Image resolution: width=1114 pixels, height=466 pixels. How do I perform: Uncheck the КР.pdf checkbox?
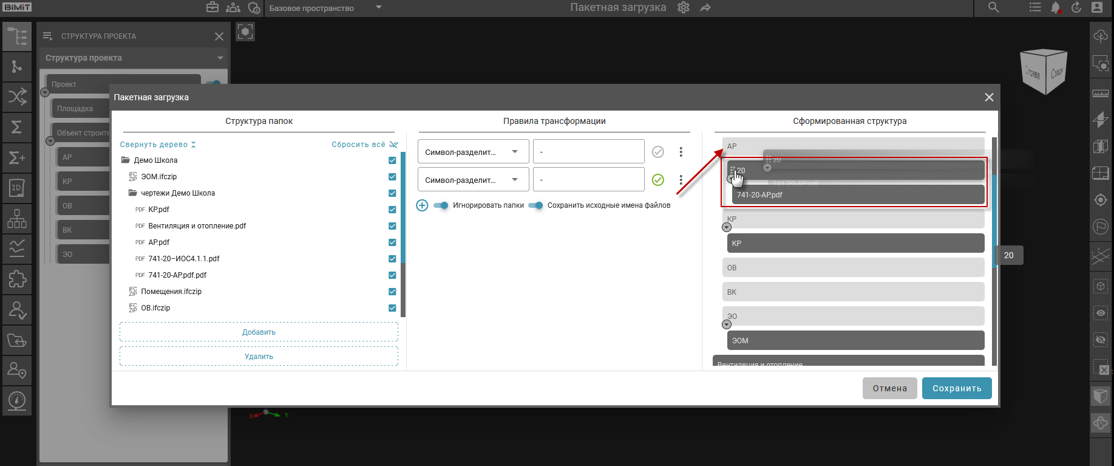coord(392,210)
